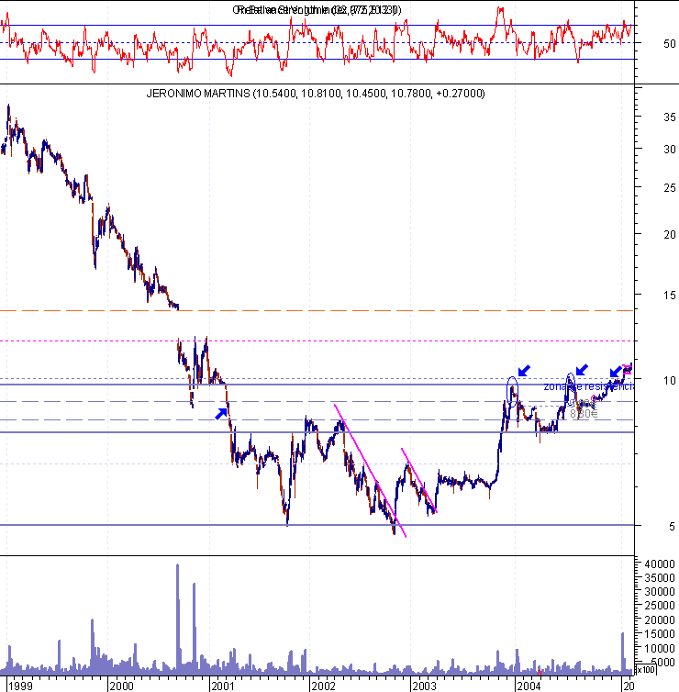Viewport: 679px width, 692px height.
Task: Click the 2000 year label on time axis
Action: tap(121, 686)
